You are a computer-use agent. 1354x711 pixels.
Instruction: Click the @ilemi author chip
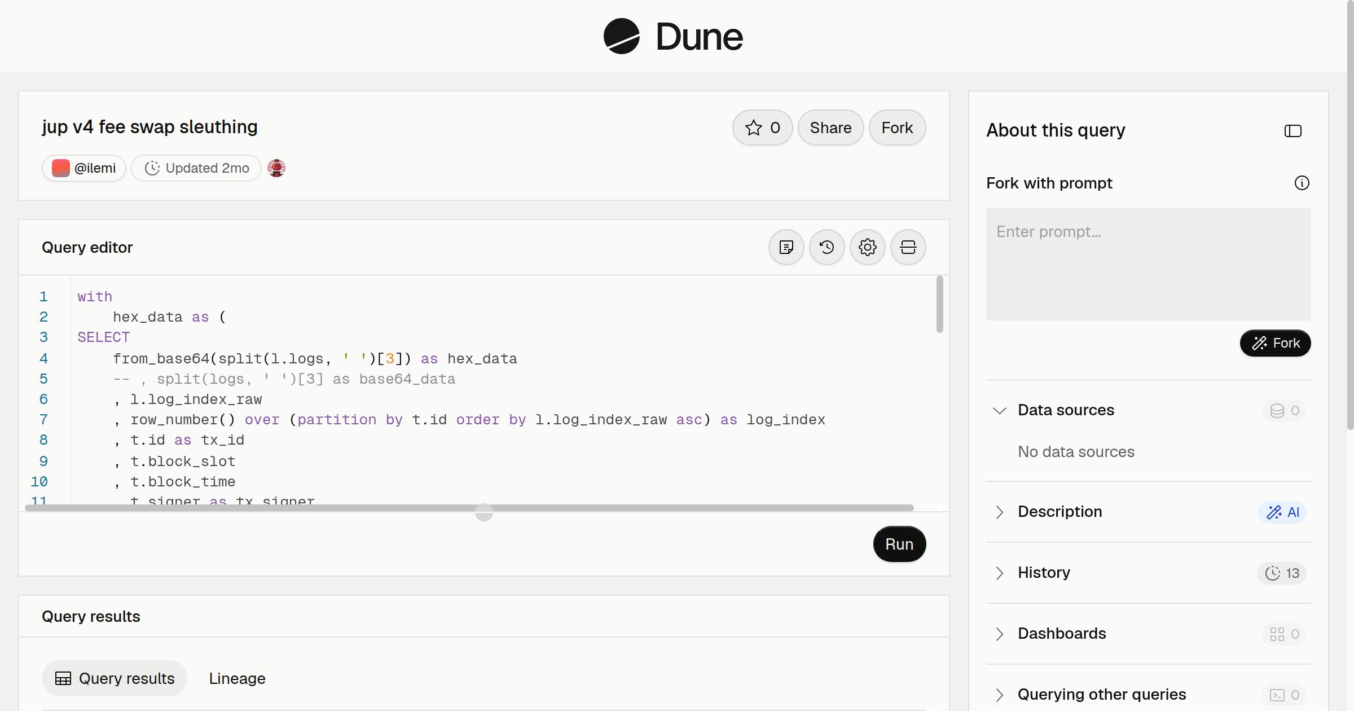pos(84,168)
